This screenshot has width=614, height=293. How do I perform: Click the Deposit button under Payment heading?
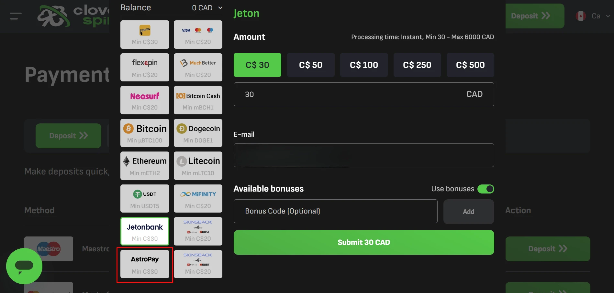[68, 136]
